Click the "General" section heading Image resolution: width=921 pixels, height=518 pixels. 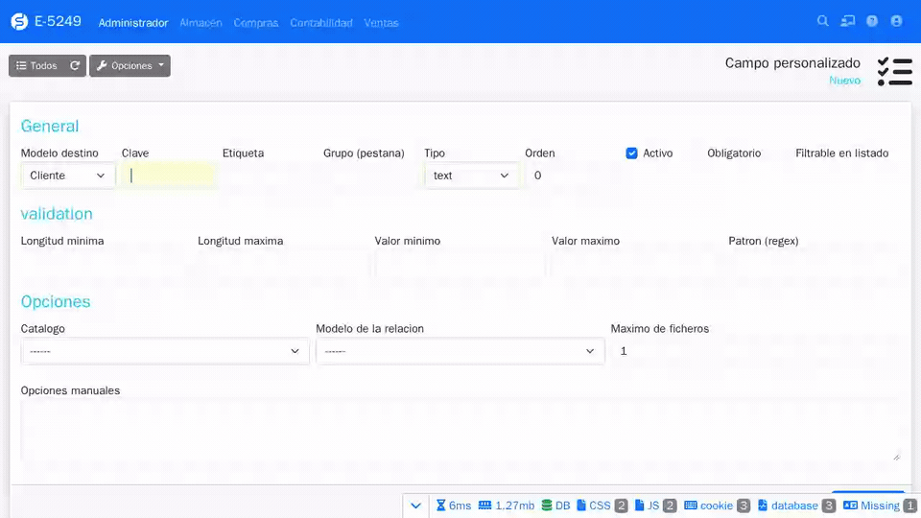coord(50,126)
